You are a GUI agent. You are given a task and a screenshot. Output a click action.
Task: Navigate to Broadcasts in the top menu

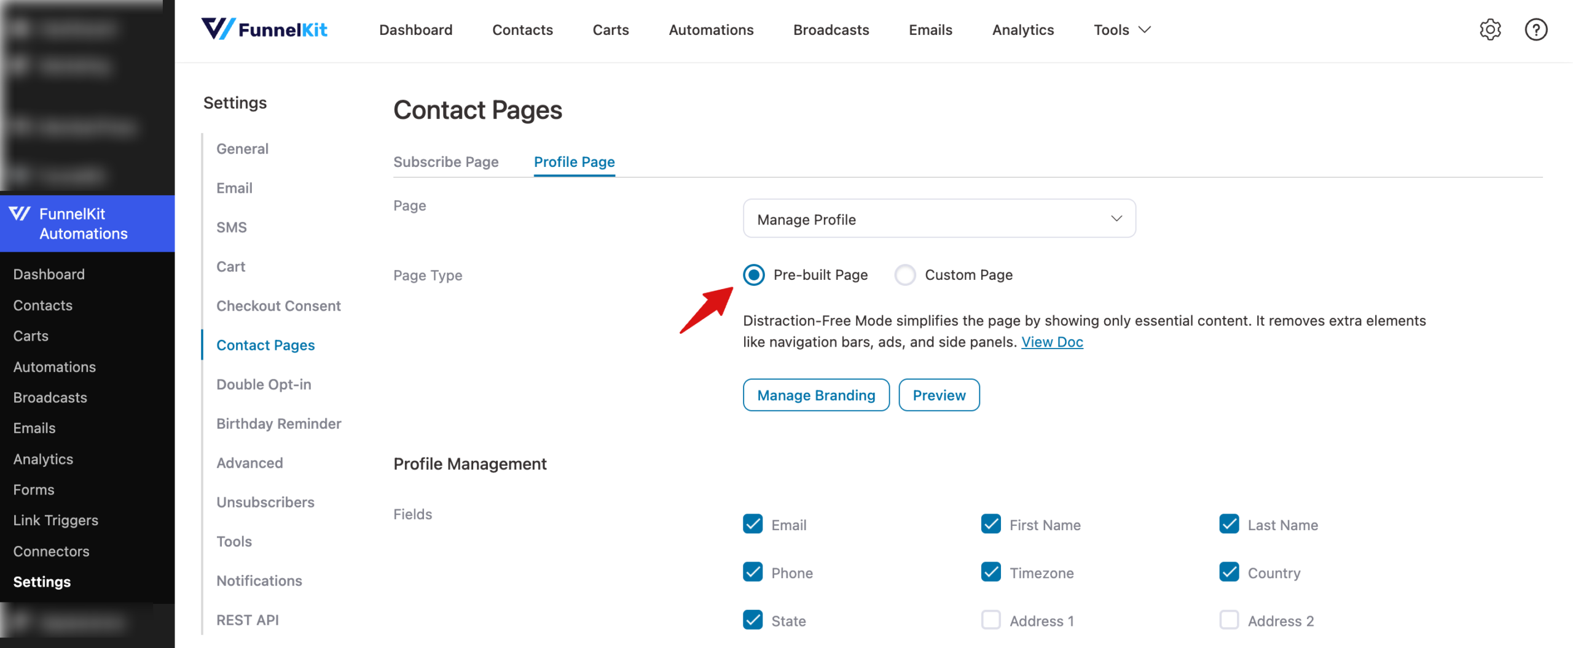[831, 29]
